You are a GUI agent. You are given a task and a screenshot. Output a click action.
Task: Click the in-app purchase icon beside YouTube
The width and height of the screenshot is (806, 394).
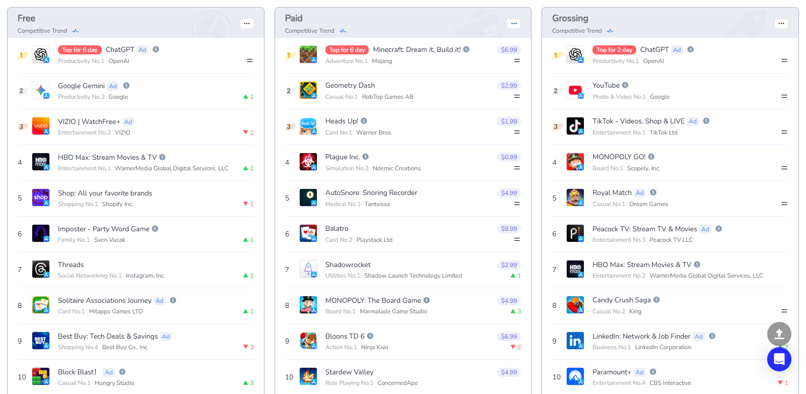pyautogui.click(x=625, y=85)
